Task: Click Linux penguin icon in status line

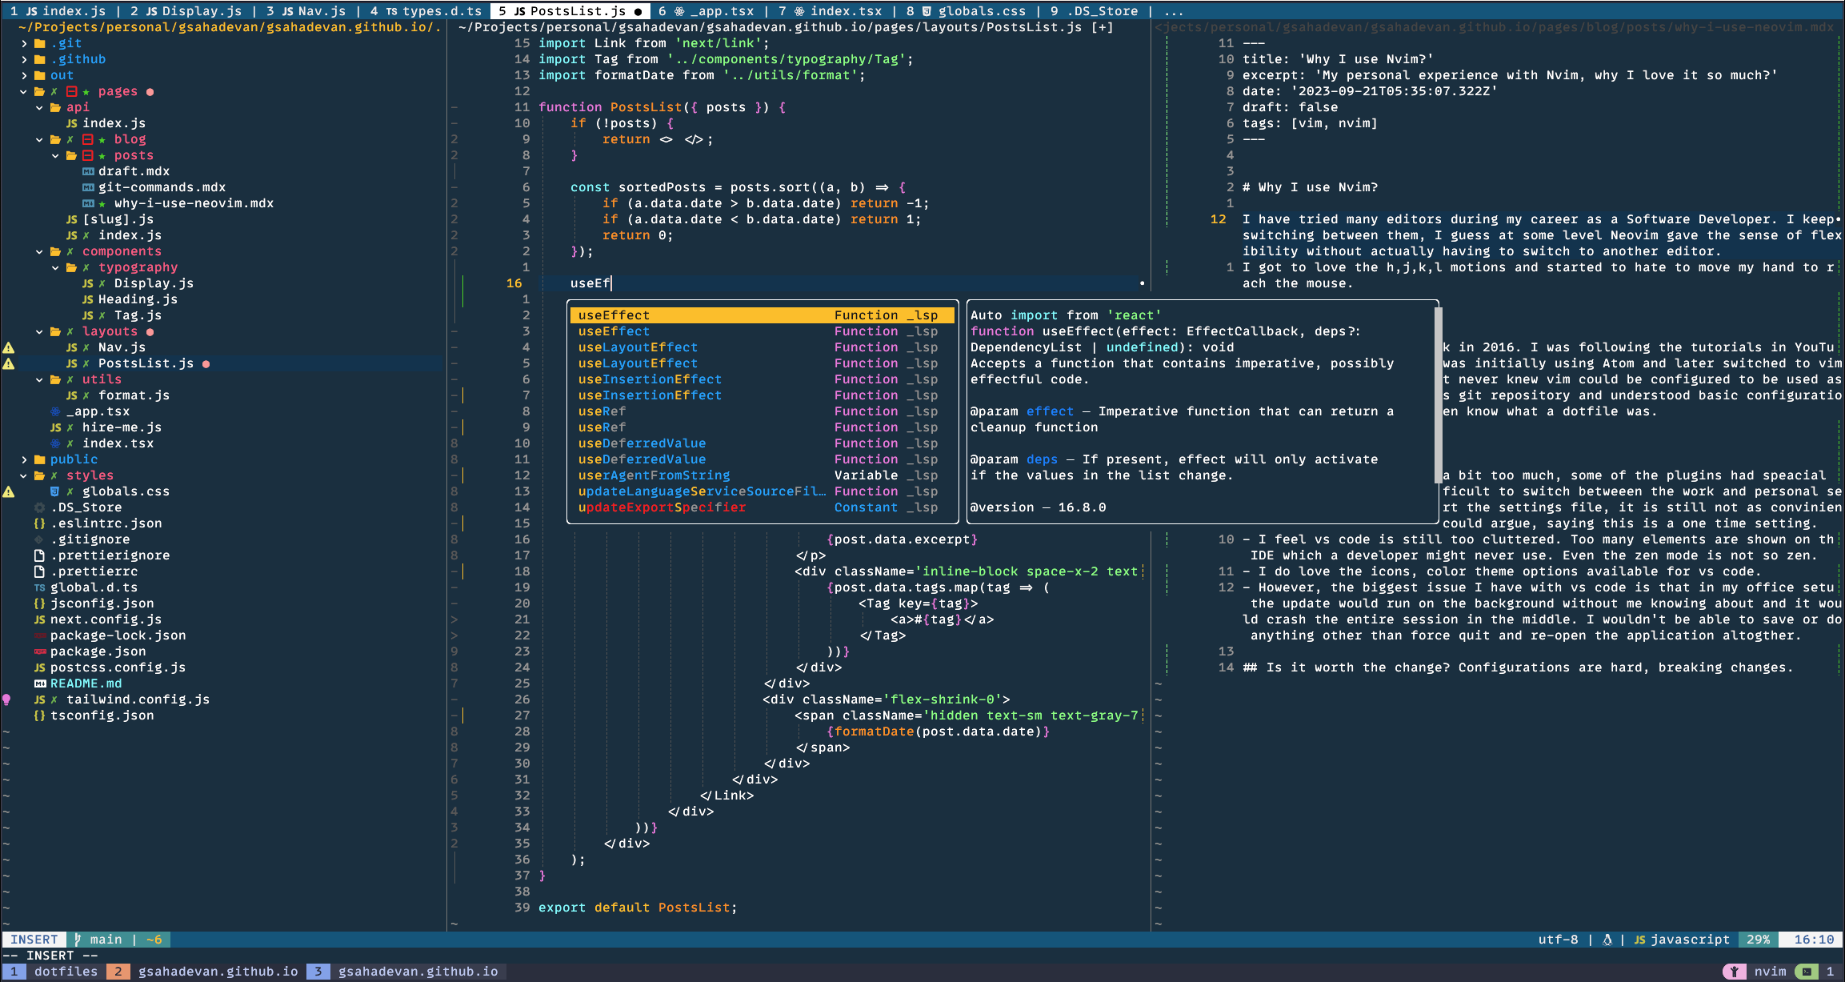Action: pos(1607,940)
